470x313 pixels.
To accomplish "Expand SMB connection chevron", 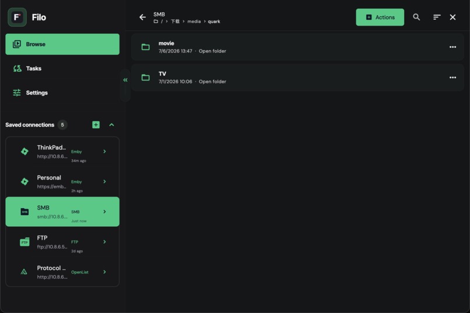I will coord(104,212).
